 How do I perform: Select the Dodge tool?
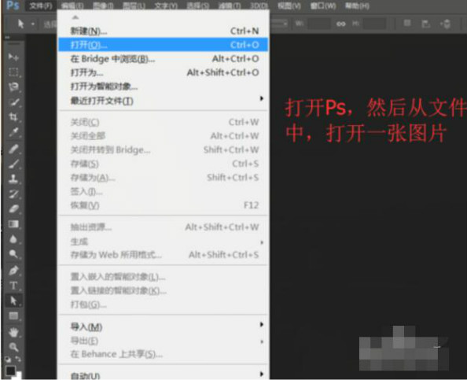(x=13, y=254)
